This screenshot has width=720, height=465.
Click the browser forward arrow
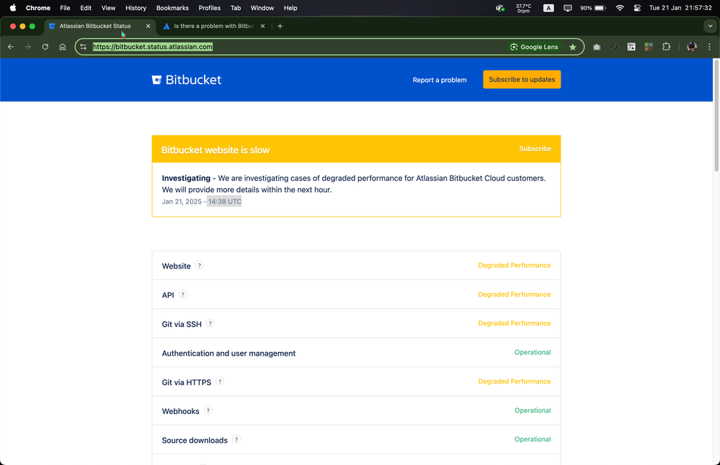(x=28, y=47)
